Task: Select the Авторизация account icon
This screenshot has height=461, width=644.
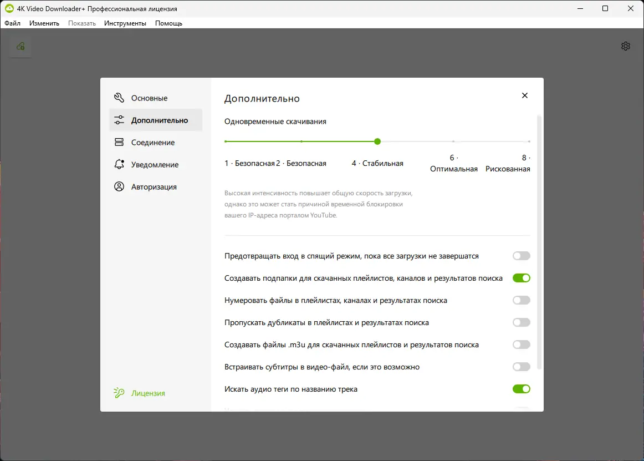Action: (119, 186)
